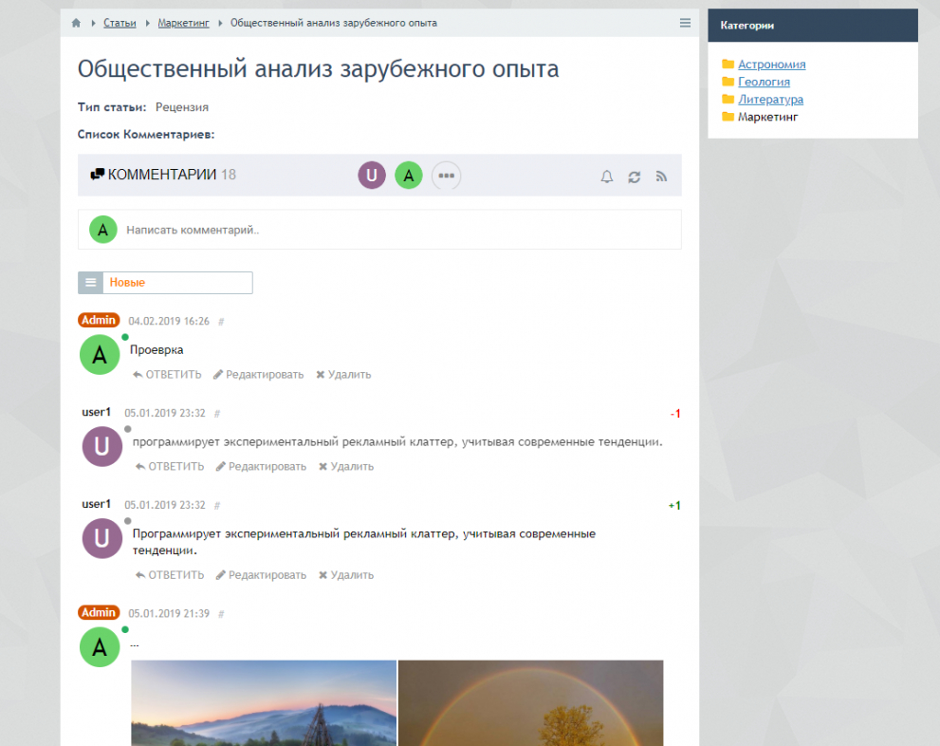Click the Категории sidebar header
The height and width of the screenshot is (746, 940).
(x=813, y=26)
